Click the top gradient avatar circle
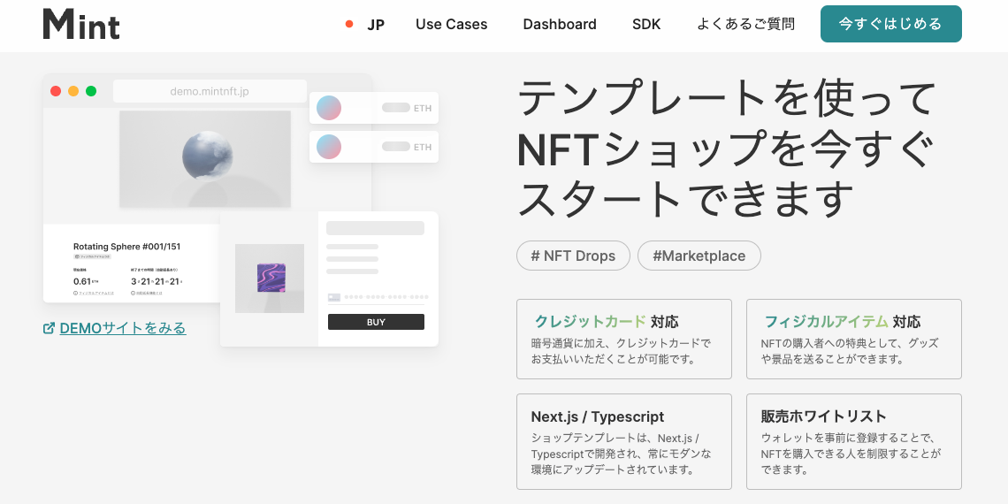The height and width of the screenshot is (504, 1008). coord(329,108)
